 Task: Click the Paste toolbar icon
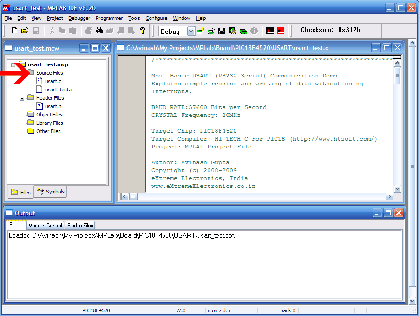coord(72,31)
